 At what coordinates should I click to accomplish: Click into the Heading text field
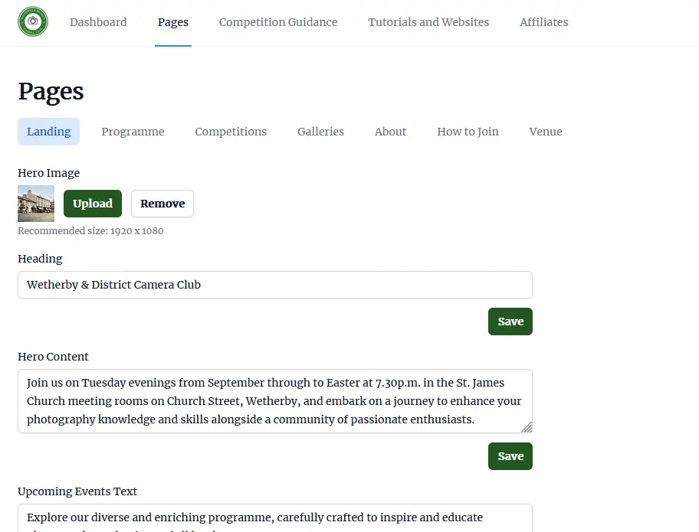coord(274,285)
